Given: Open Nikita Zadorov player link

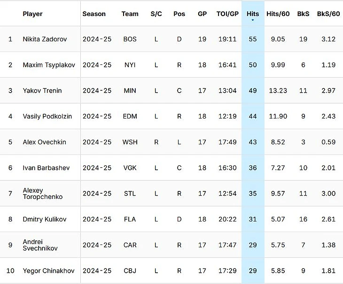Looking at the screenshot, I should [x=45, y=39].
